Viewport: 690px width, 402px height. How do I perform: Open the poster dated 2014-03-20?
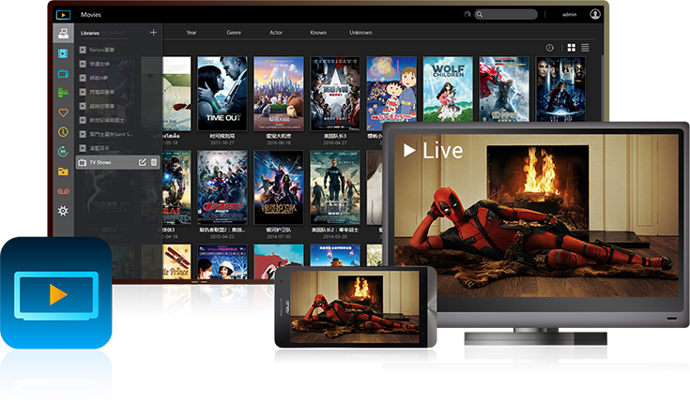335,187
